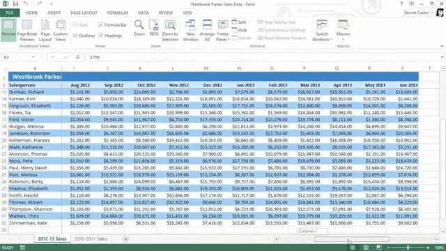
Task: Open Excel Help question mark
Action: [401, 4]
